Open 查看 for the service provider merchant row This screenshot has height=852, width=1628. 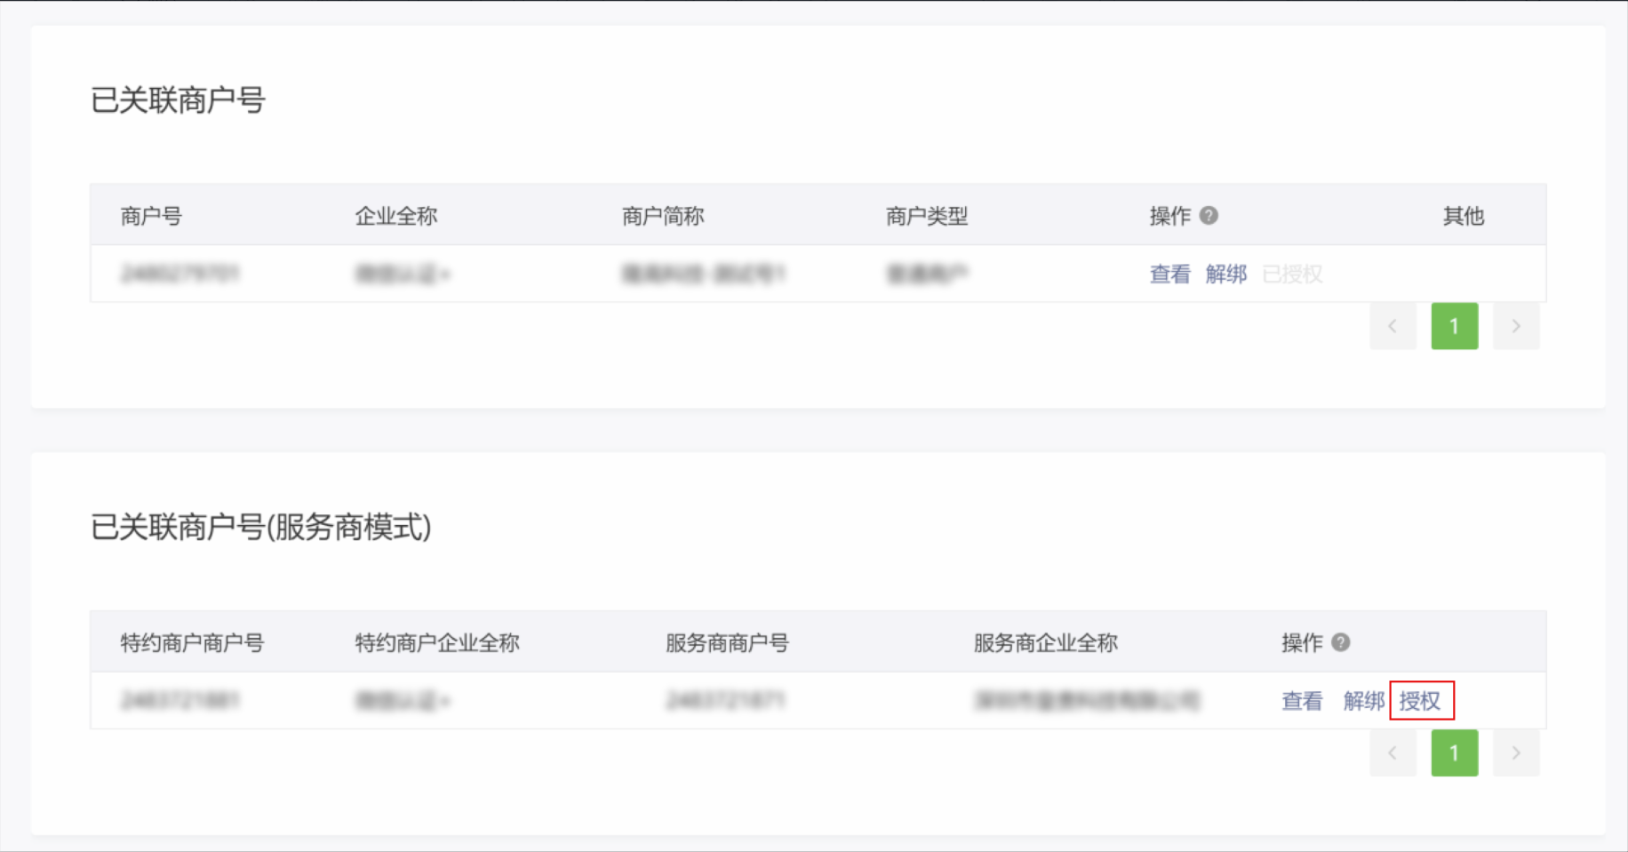[x=1302, y=701]
